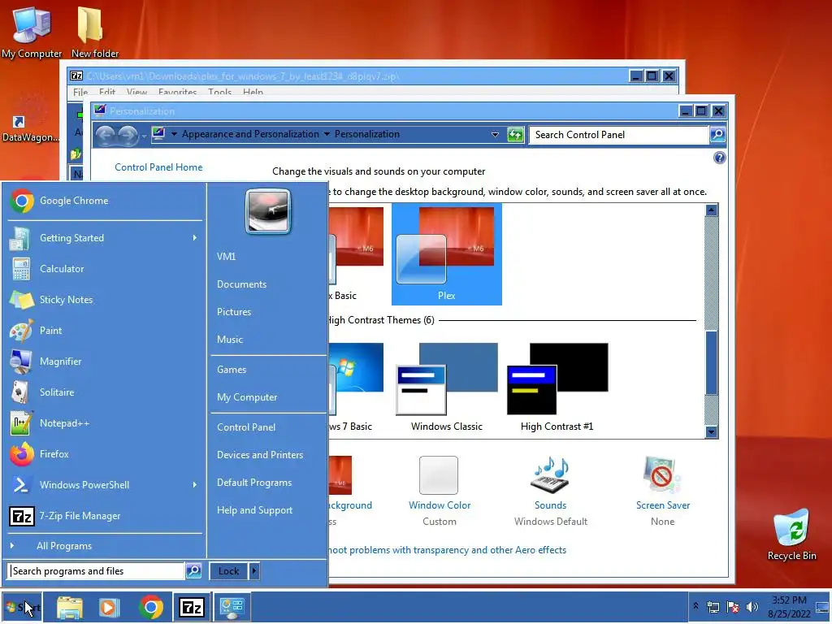Image resolution: width=832 pixels, height=624 pixels.
Task: Click the user account picture in Start menu
Action: (x=268, y=212)
